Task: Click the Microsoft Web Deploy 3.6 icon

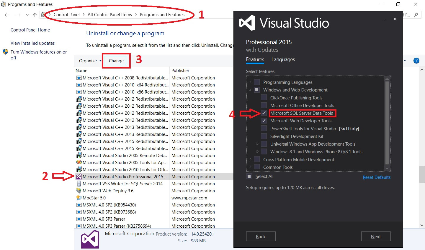Action: pyautogui.click(x=79, y=191)
